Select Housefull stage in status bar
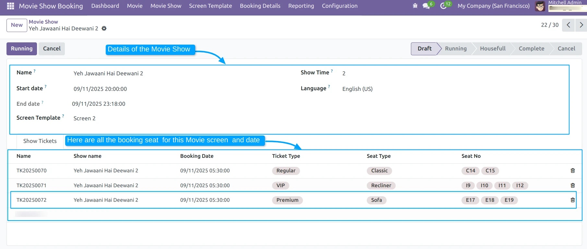Screen dimensions: 587x249 493,49
